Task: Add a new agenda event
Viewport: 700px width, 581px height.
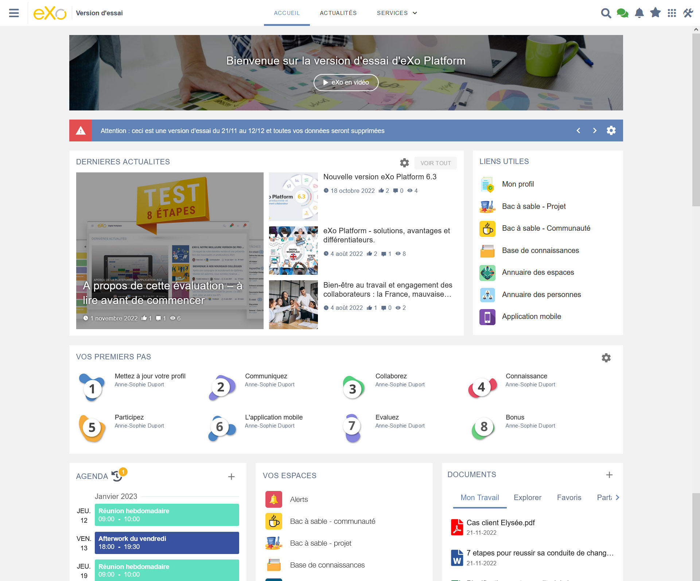Action: click(232, 477)
